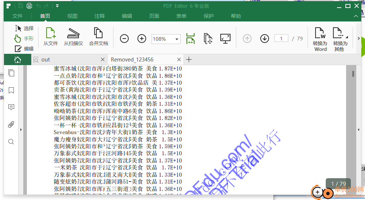This screenshot has width=365, height=200.
Task: Open a new tab with plus
Action: tap(189, 60)
